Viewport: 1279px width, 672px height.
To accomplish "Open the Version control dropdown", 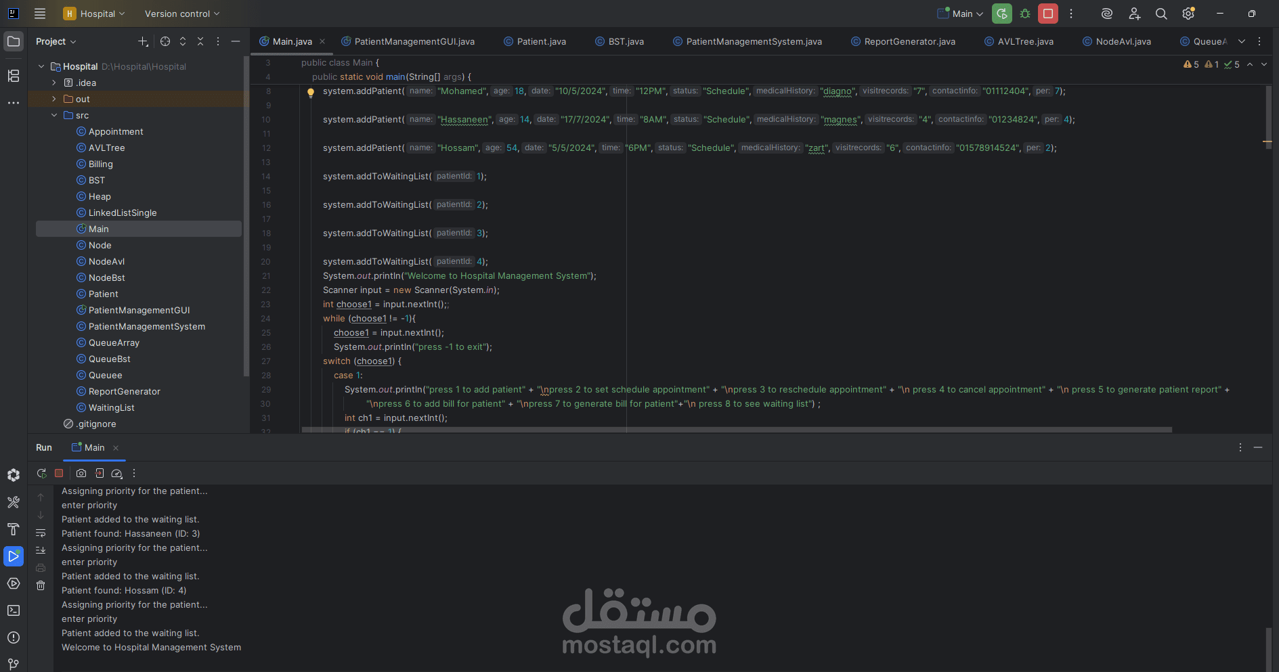I will [182, 14].
